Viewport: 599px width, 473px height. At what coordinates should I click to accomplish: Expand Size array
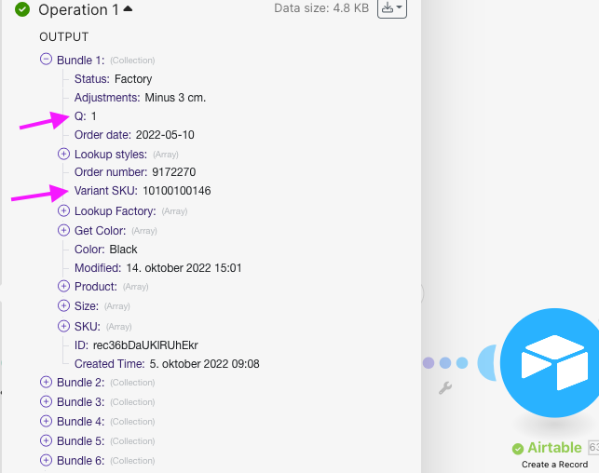pyautogui.click(x=63, y=305)
